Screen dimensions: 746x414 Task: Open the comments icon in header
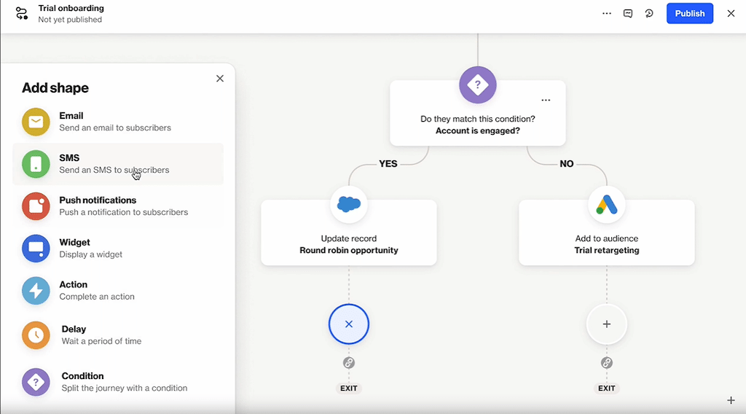coord(628,13)
